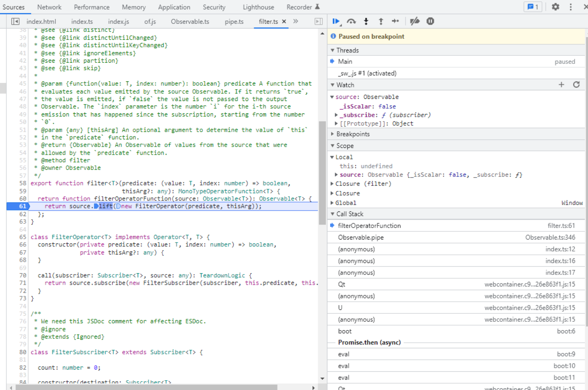Open the Lighthouse panel
588x390 pixels.
click(258, 7)
